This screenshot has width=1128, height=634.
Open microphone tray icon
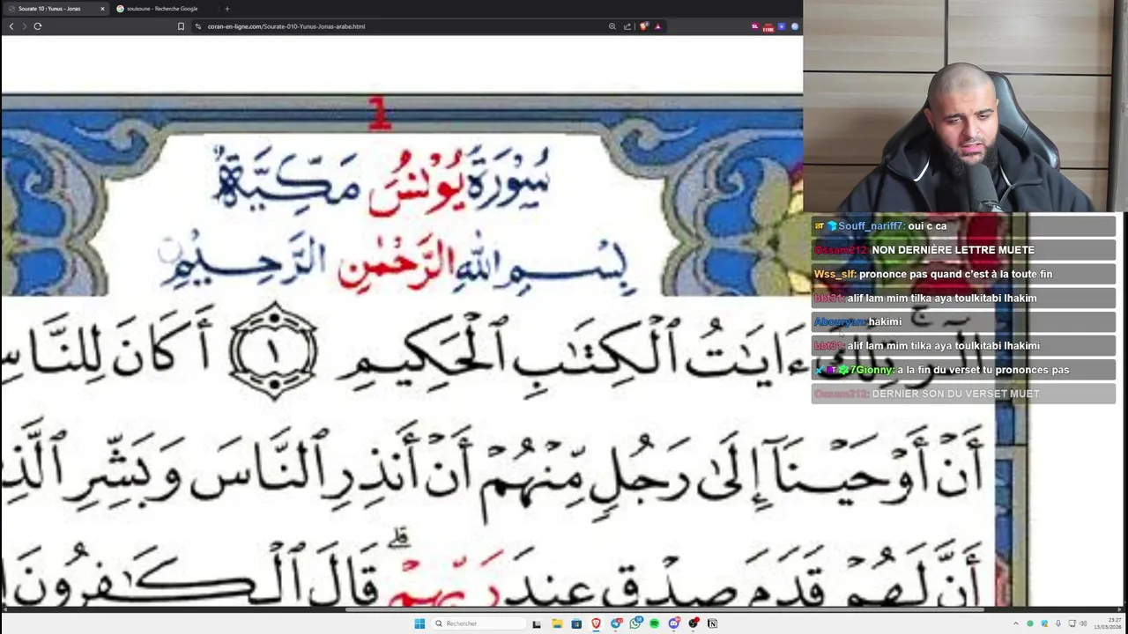[1058, 623]
